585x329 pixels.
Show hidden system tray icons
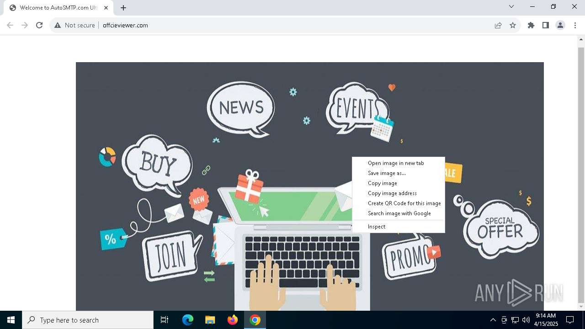click(x=493, y=320)
